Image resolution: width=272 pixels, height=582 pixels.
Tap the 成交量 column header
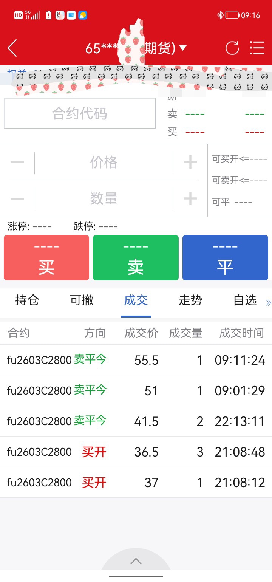[186, 333]
